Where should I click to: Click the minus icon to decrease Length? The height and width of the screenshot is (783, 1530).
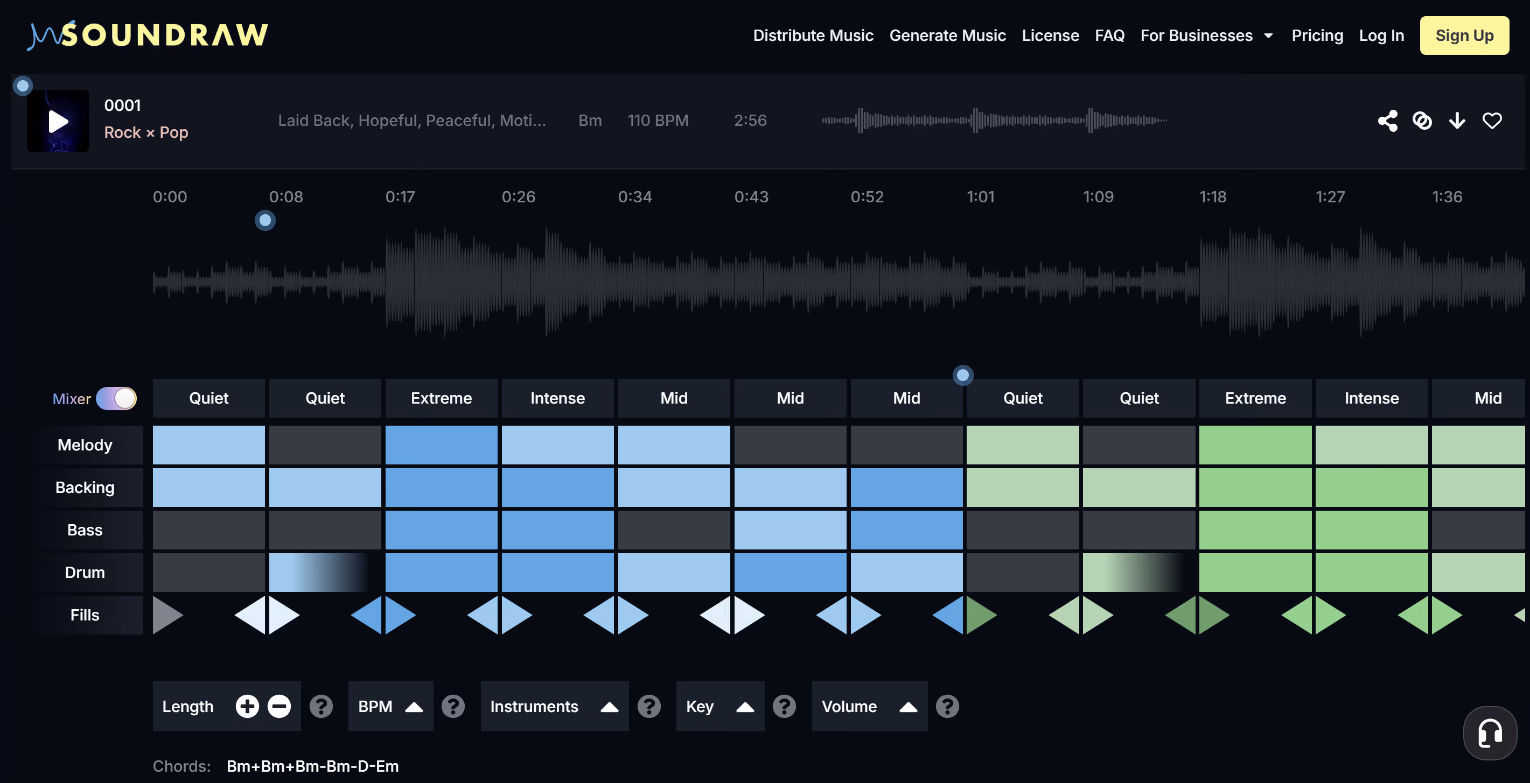coord(279,706)
